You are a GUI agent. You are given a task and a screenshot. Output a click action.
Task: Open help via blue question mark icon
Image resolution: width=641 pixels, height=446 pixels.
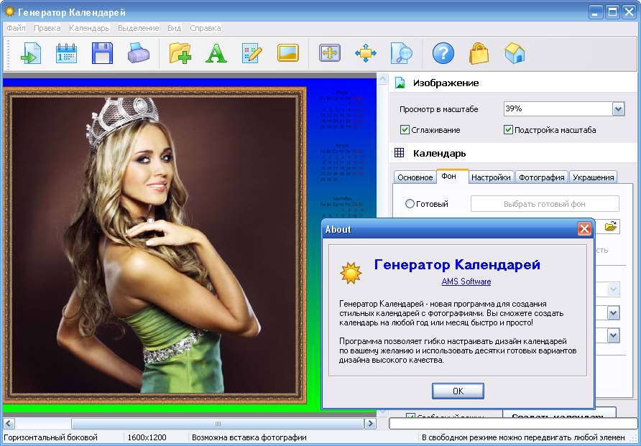tap(443, 53)
